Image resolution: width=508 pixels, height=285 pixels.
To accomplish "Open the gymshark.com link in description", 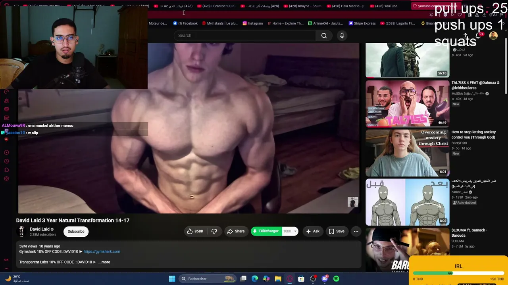I will click(102, 251).
